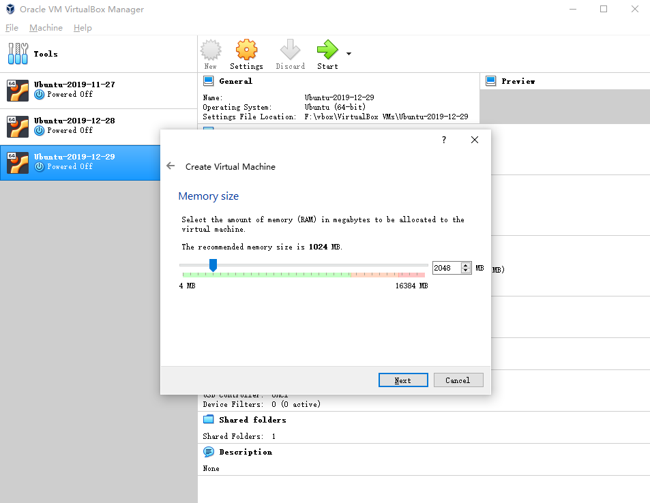
Task: Click the Next button in wizard
Action: tap(403, 380)
